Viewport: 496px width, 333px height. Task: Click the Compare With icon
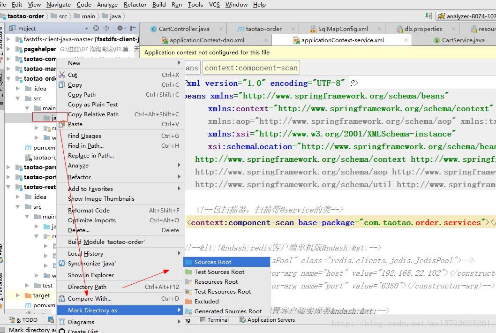pos(62,298)
